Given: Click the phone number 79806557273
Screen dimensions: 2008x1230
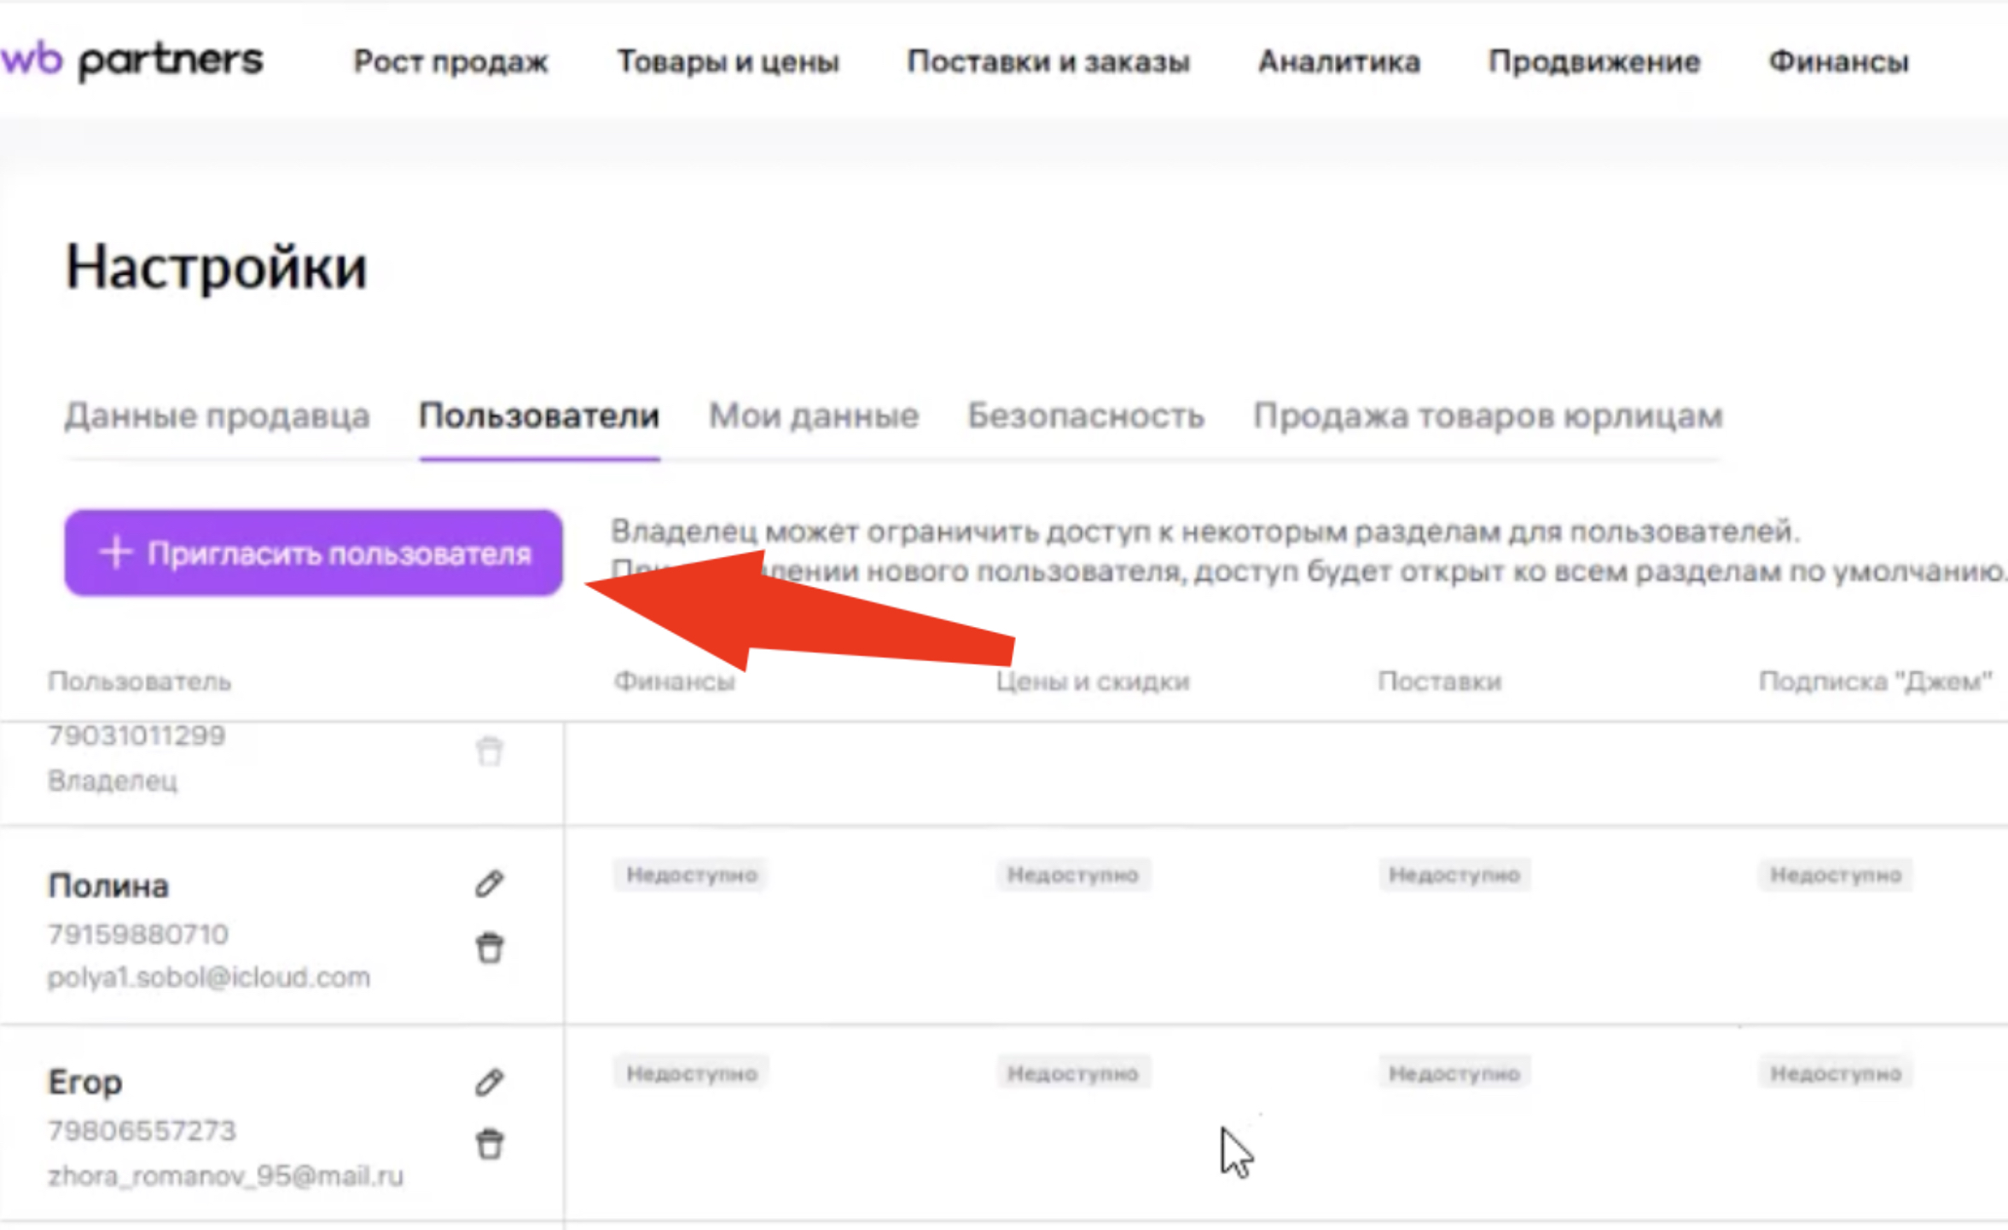Looking at the screenshot, I should click(142, 1130).
